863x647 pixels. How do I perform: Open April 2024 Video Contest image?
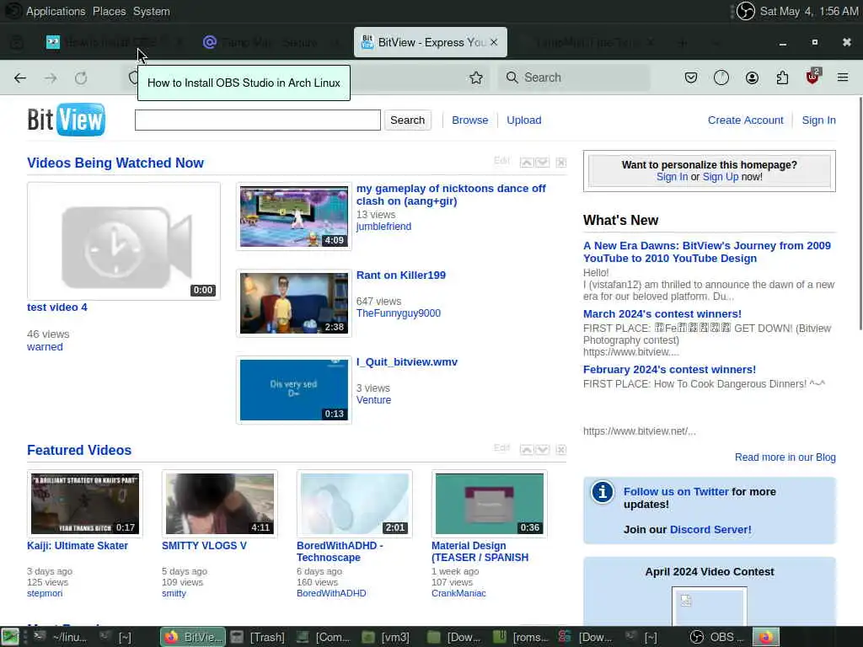pos(710,607)
